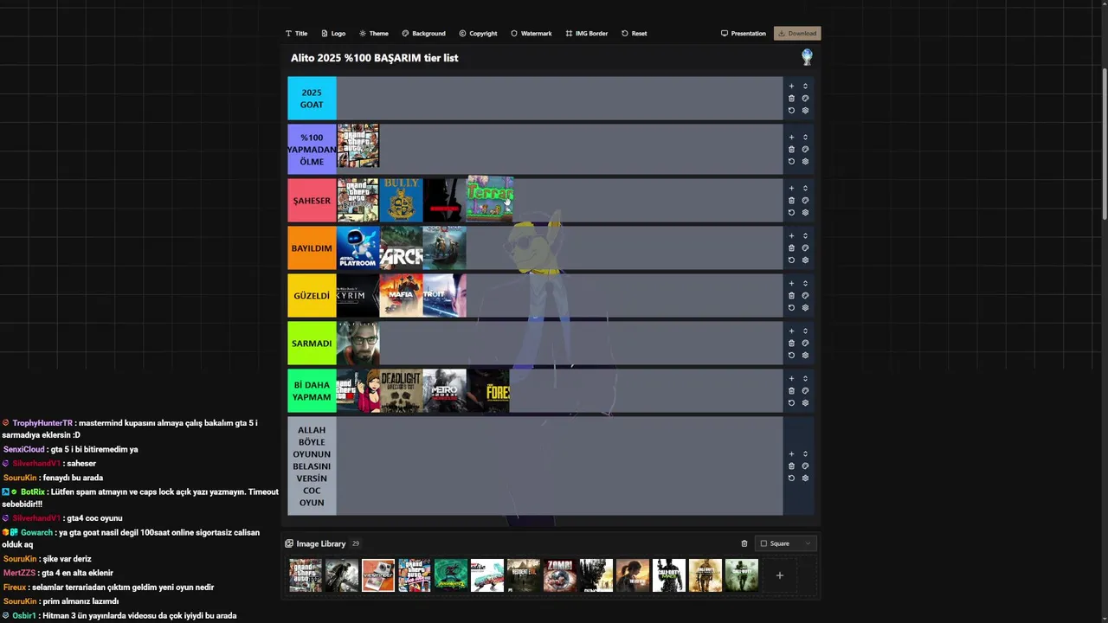This screenshot has width=1108, height=623.
Task: Trash the %100 YAPMADAN ÖLME row
Action: [x=791, y=150]
